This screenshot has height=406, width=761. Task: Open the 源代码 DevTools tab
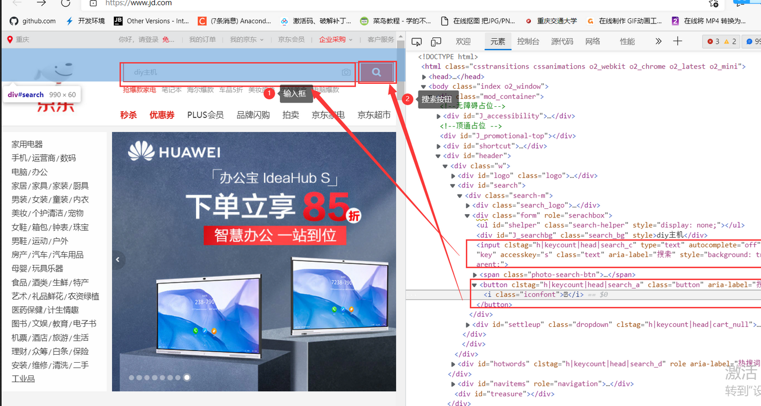[562, 41]
